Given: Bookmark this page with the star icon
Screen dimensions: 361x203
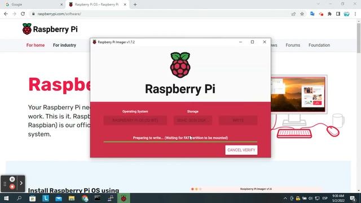Looking at the screenshot, I should (x=302, y=14).
